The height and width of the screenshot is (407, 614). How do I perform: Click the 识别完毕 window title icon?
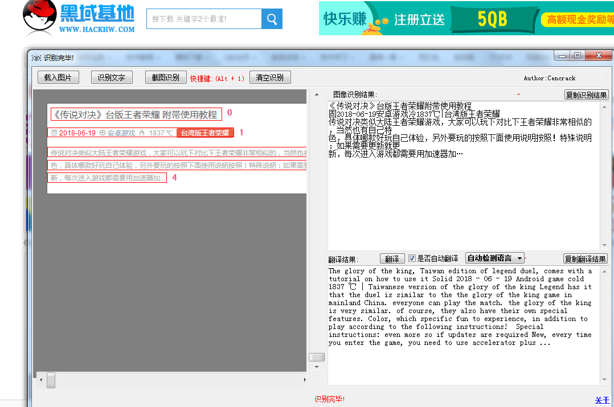tap(36, 58)
